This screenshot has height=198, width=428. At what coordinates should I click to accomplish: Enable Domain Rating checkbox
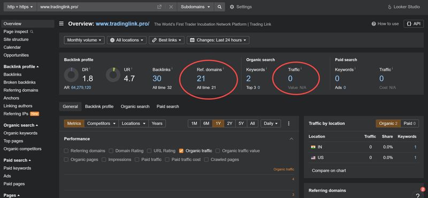click(x=111, y=151)
